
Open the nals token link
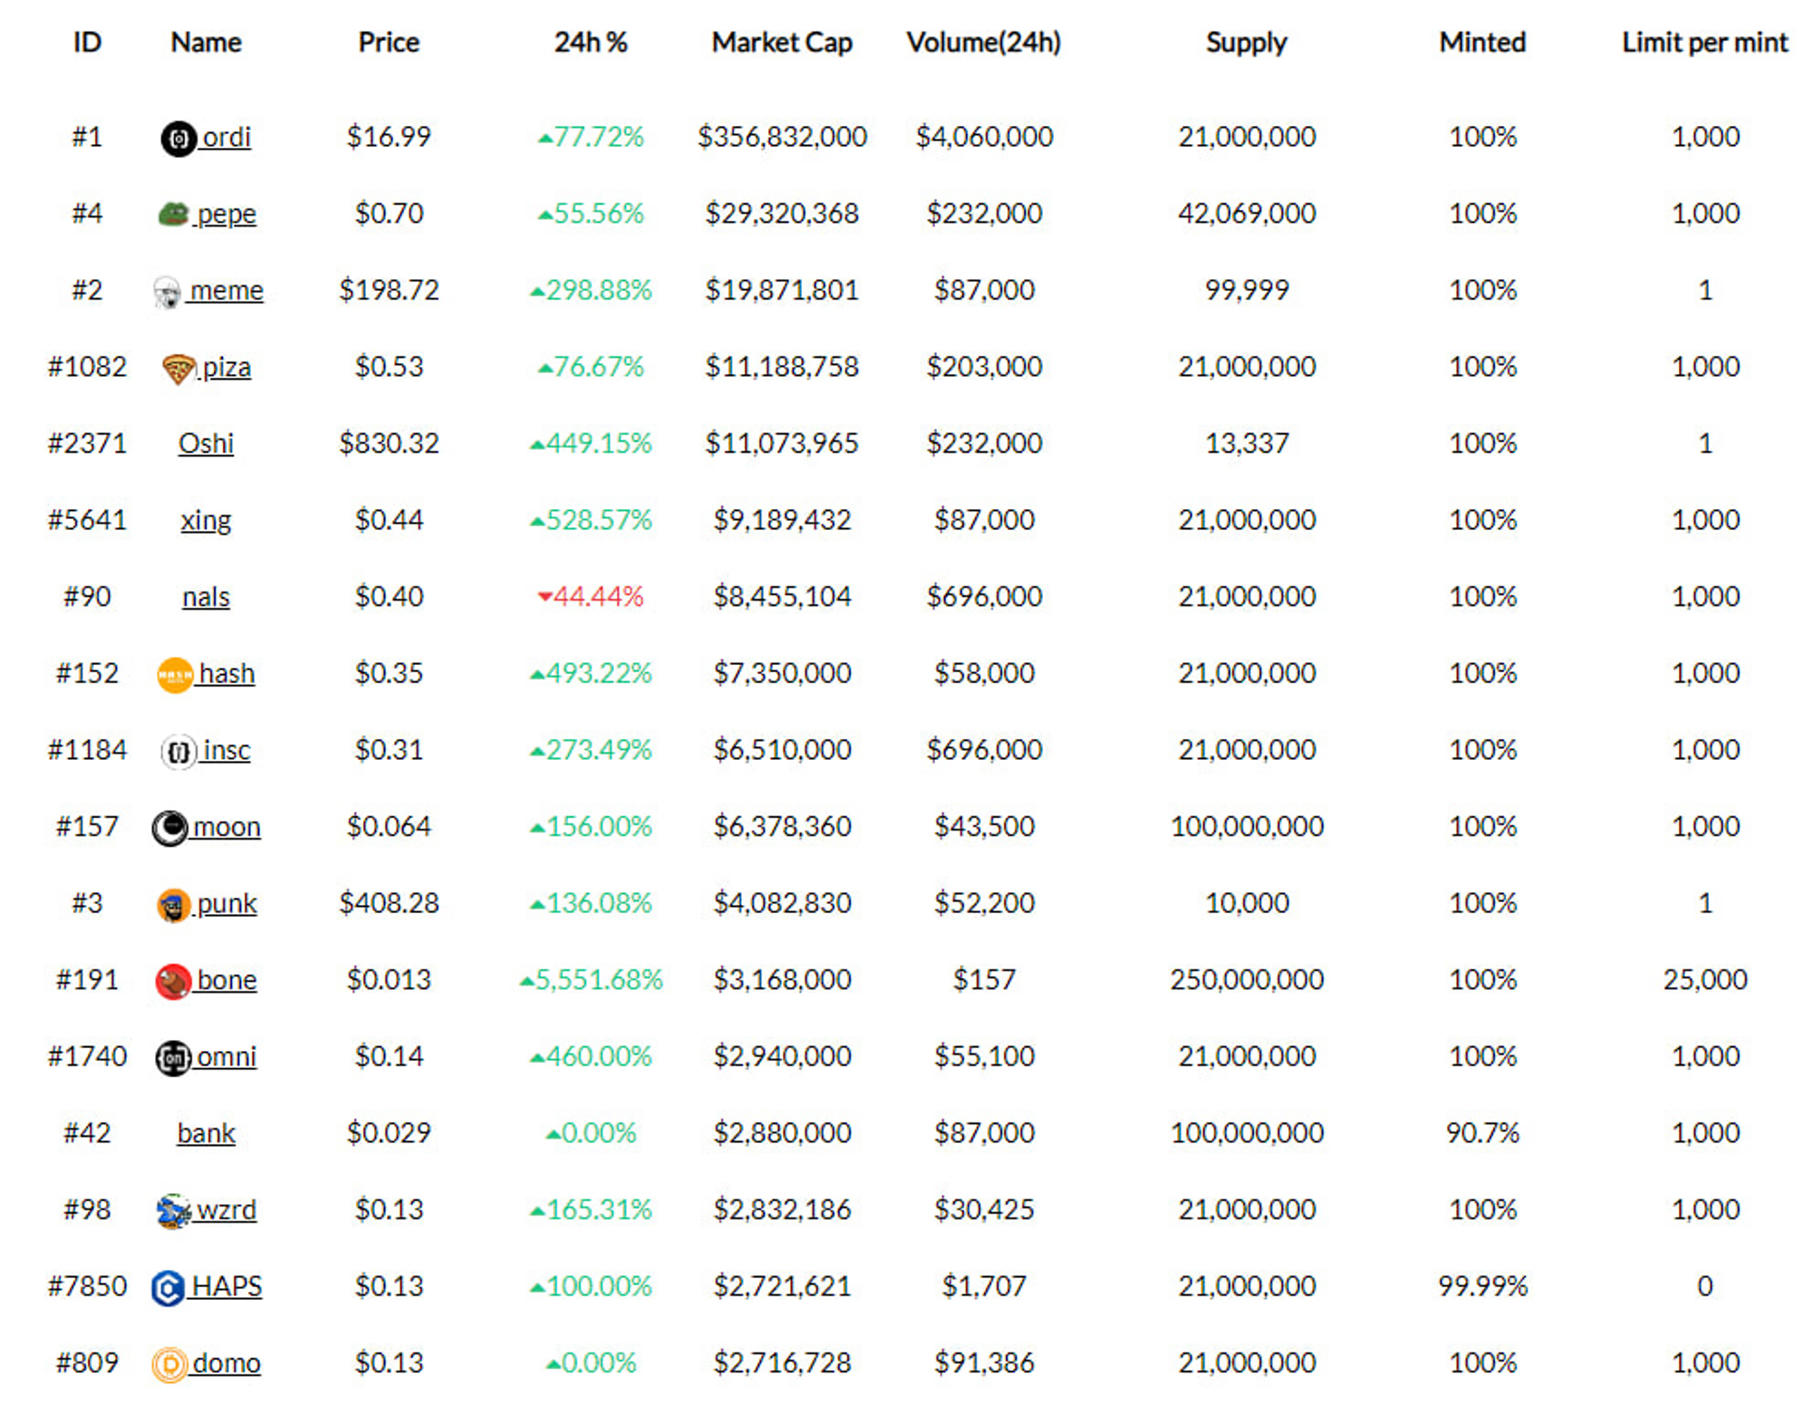click(206, 598)
